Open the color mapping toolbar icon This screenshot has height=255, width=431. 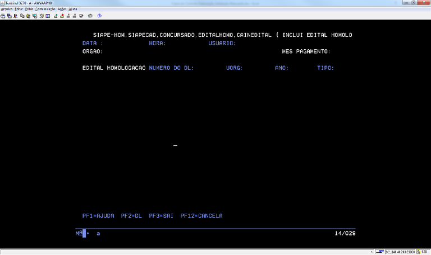click(48, 16)
